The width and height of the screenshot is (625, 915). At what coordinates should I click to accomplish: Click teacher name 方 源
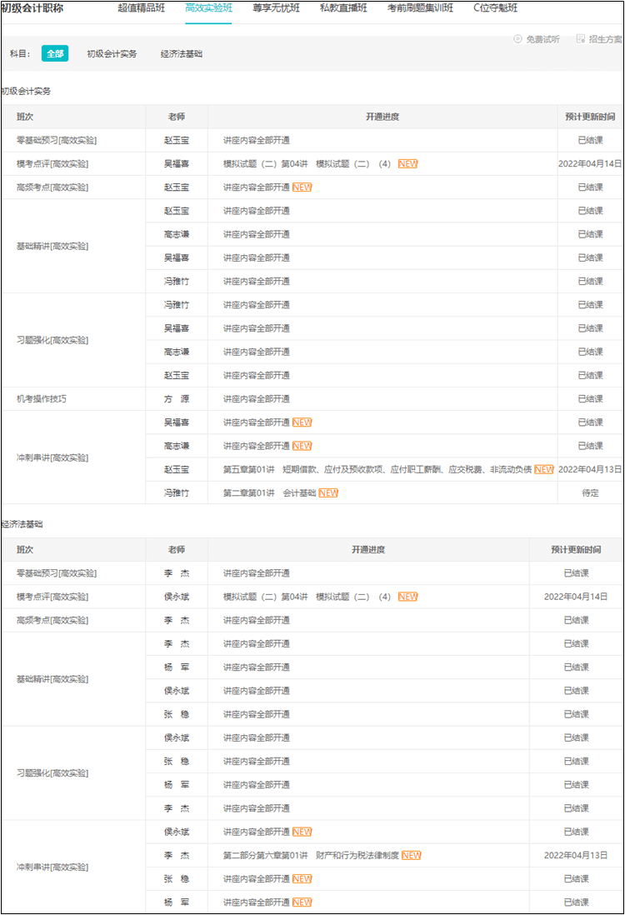click(176, 399)
